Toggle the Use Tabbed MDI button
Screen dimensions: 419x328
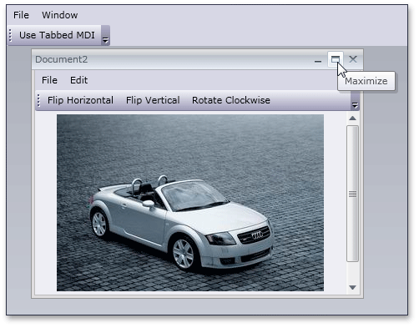[57, 35]
